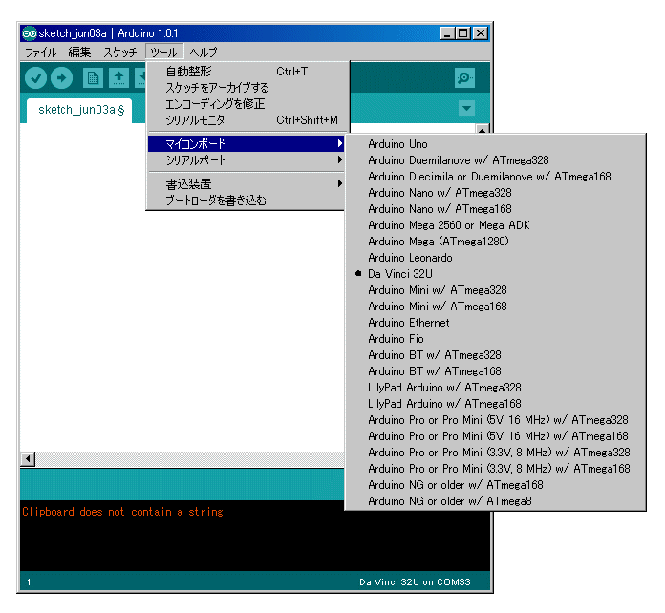Select Arduino BT w/ ATmega168 board
The image size is (665, 613).
click(x=495, y=370)
